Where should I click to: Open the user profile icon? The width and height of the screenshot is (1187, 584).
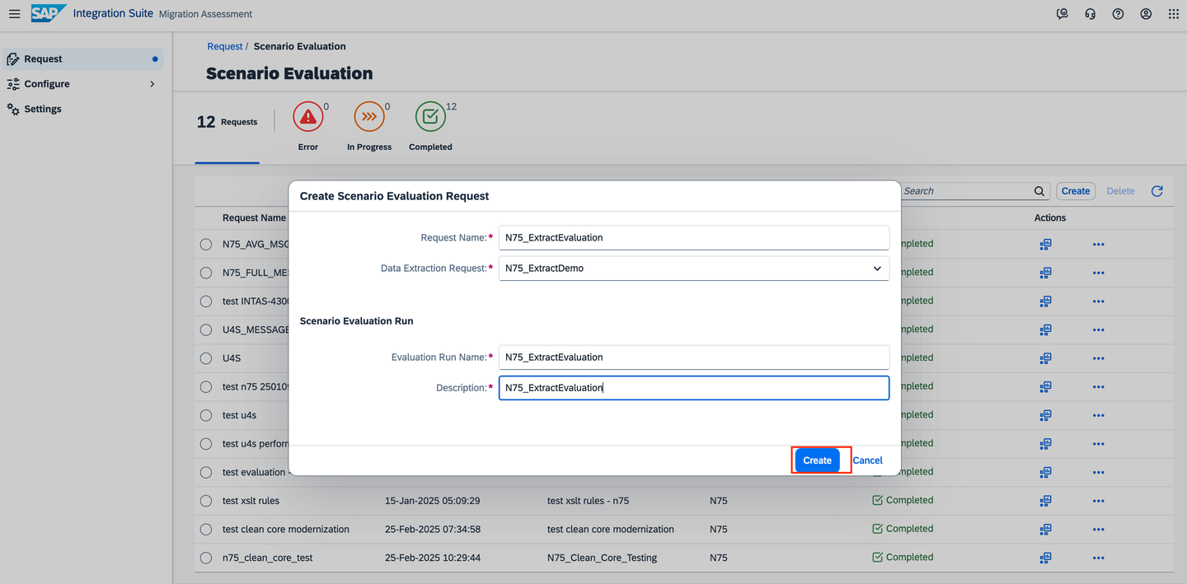coord(1146,14)
